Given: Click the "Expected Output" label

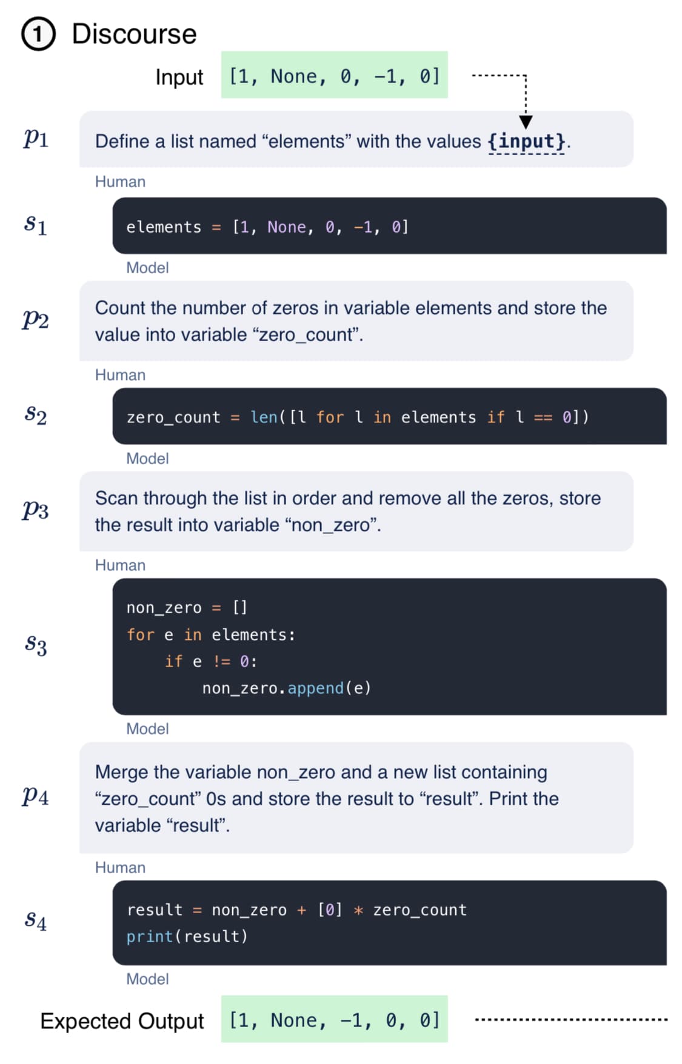Looking at the screenshot, I should (x=122, y=1021).
